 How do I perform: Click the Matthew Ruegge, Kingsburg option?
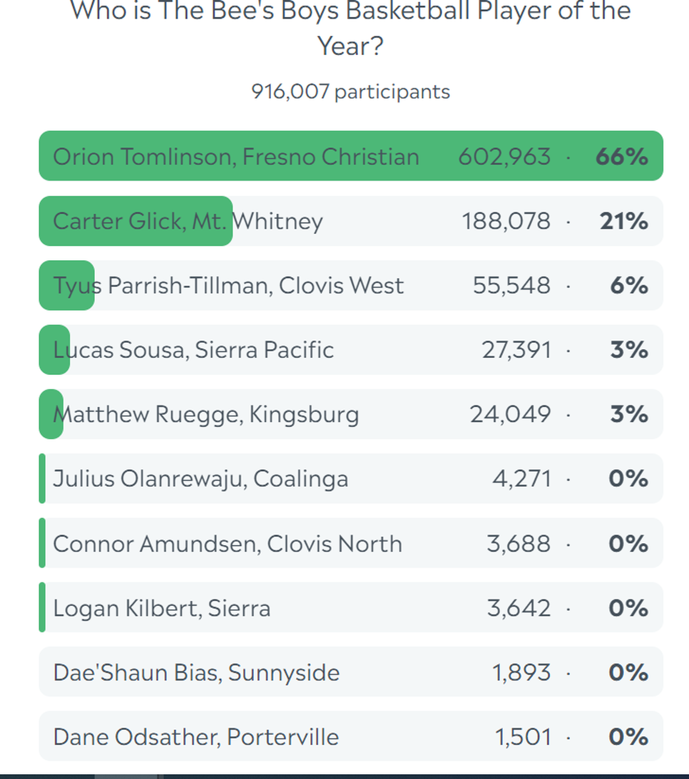pos(206,414)
